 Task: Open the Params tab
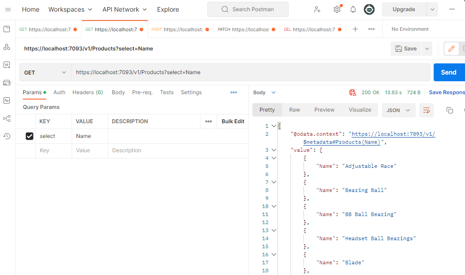34,92
